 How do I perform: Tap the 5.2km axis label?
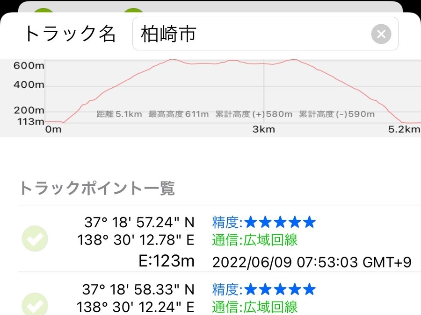pyautogui.click(x=404, y=129)
